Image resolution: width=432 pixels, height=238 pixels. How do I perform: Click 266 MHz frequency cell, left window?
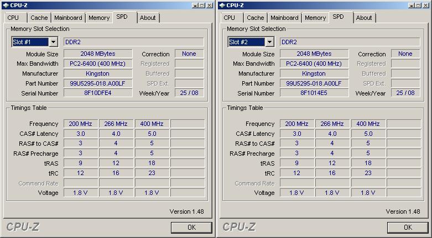pos(116,124)
